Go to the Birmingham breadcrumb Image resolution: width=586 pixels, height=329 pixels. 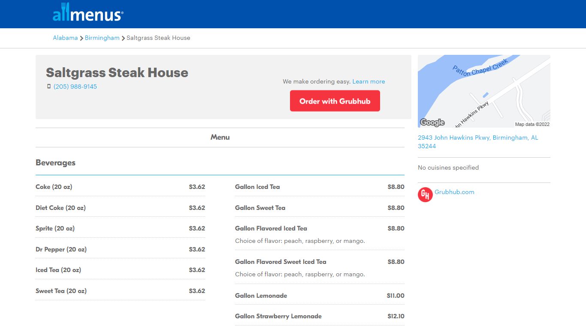[102, 38]
